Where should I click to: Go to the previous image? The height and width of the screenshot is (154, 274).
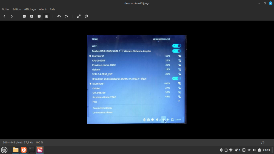(4, 16)
